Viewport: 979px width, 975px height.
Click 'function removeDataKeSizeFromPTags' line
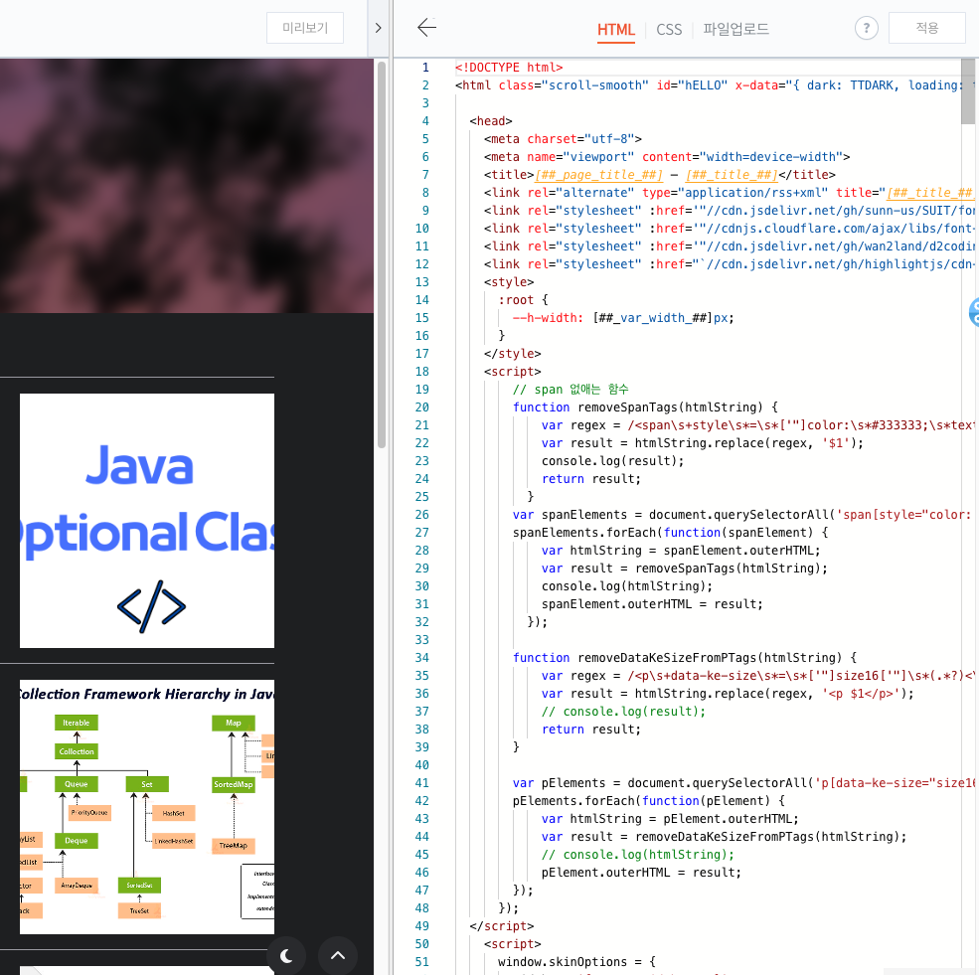click(x=685, y=657)
